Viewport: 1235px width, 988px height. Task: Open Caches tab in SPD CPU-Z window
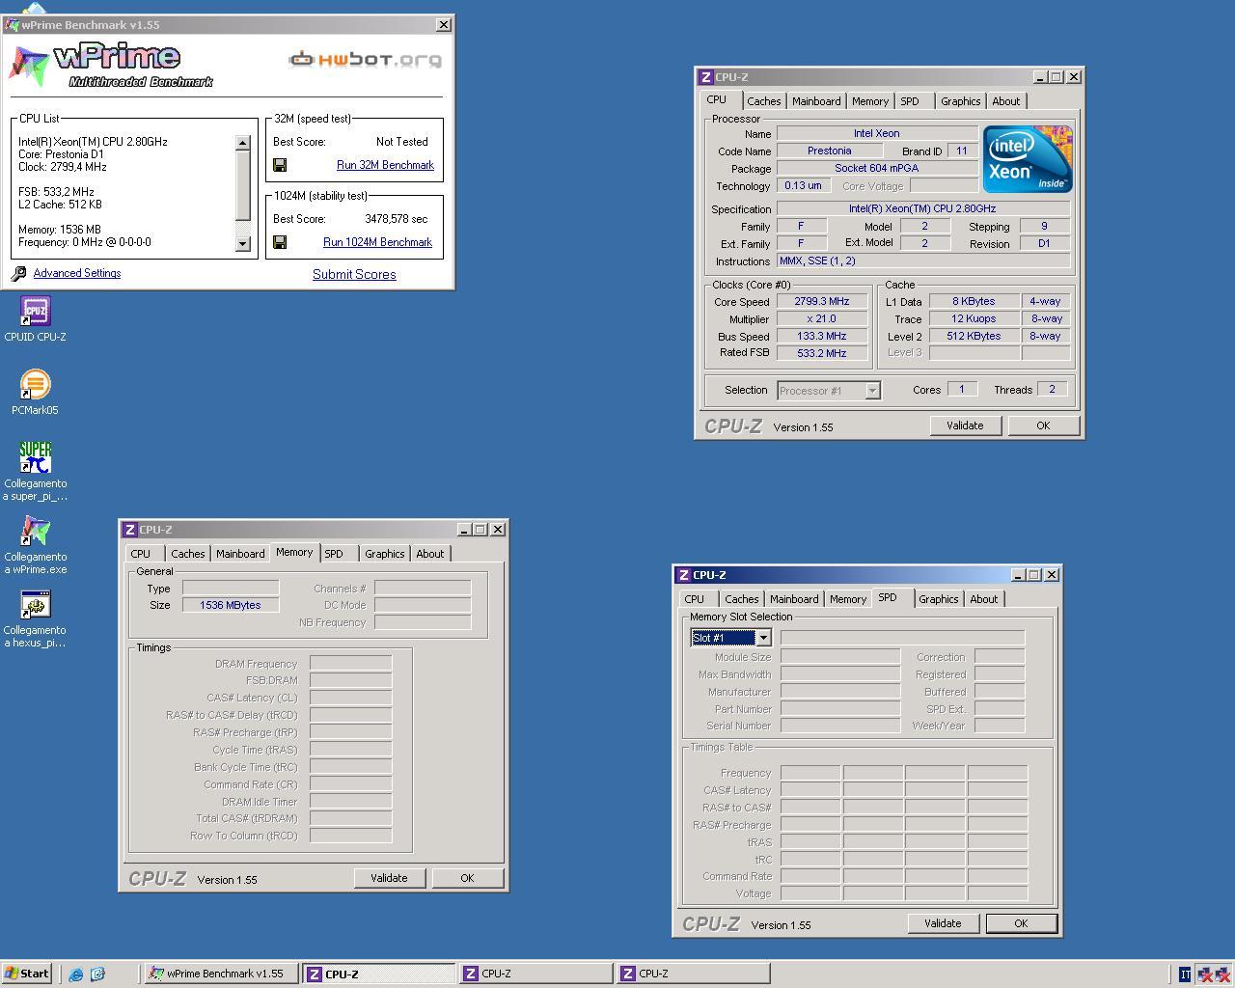pos(742,599)
